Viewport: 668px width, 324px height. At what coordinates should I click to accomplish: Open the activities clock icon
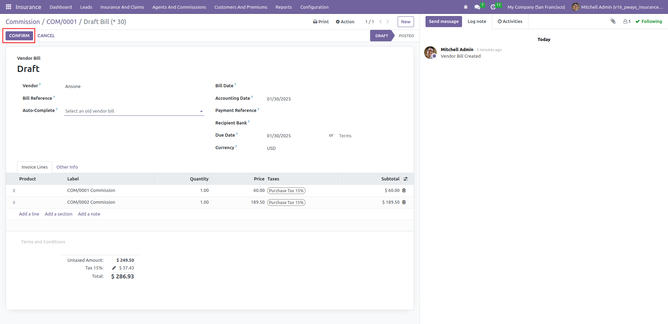click(x=493, y=7)
